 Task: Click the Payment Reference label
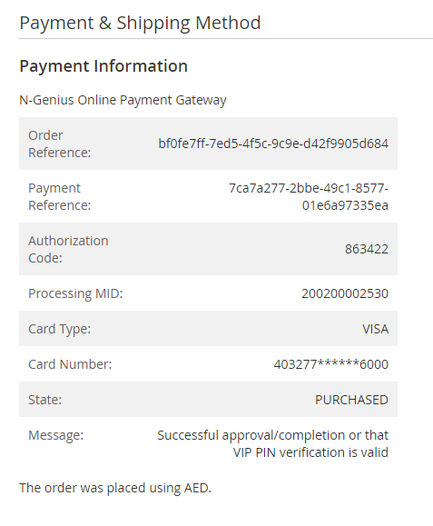(60, 196)
